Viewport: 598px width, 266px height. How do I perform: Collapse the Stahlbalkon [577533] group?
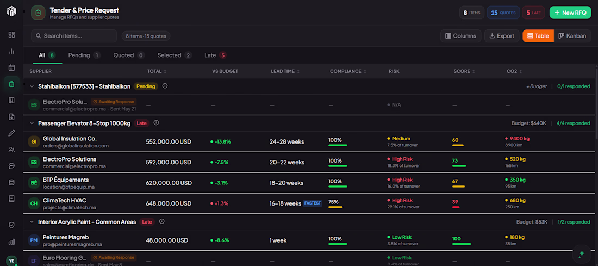(32, 86)
